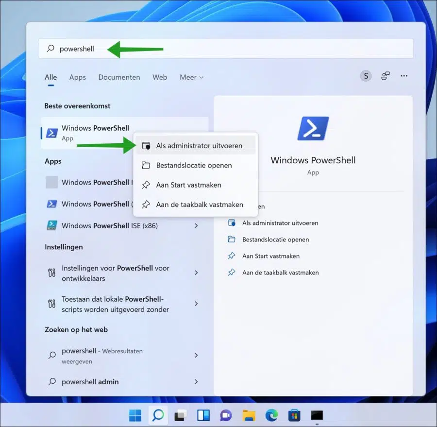Expand the Meer dropdown
The image size is (437, 427).
tap(191, 77)
